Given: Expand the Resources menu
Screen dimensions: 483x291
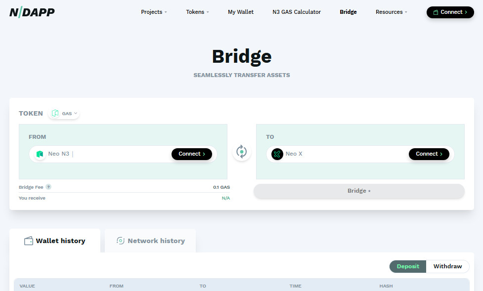Looking at the screenshot, I should (391, 12).
